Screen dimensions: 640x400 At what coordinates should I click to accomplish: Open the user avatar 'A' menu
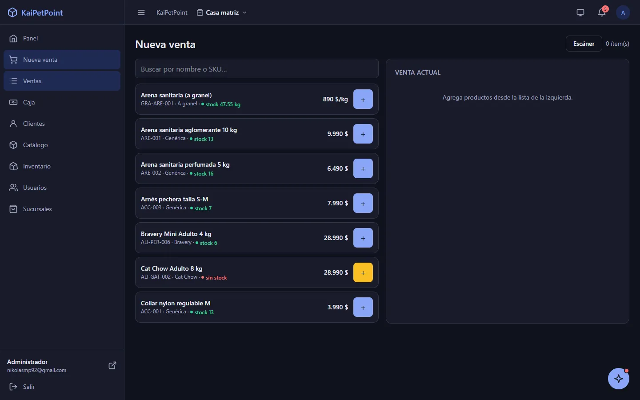pyautogui.click(x=623, y=12)
